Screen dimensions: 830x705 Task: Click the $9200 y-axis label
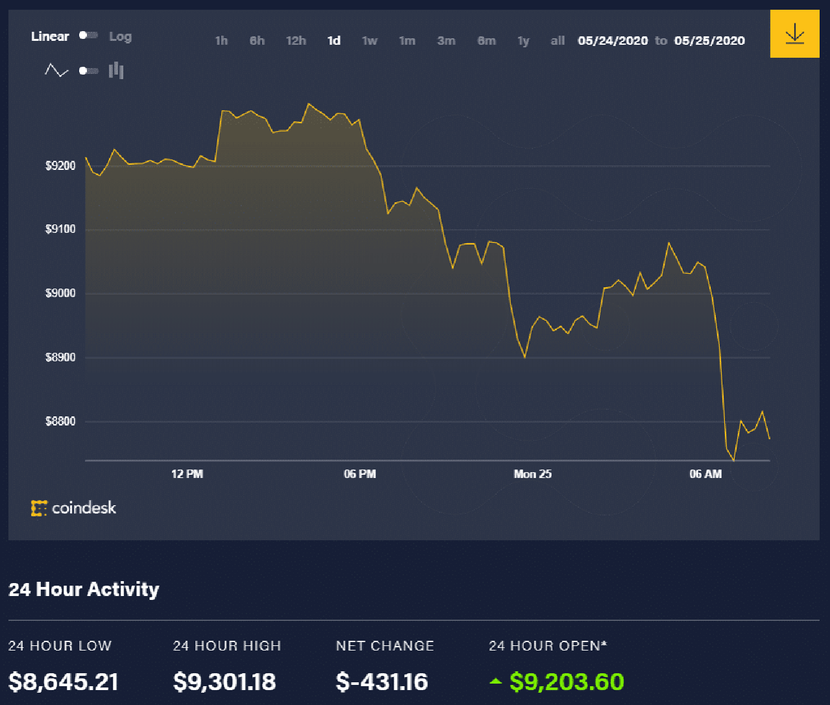(x=60, y=166)
